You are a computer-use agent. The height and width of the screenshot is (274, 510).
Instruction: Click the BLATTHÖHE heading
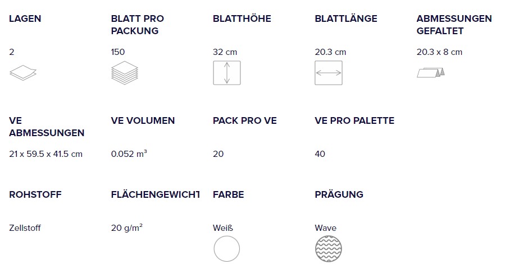click(x=242, y=18)
